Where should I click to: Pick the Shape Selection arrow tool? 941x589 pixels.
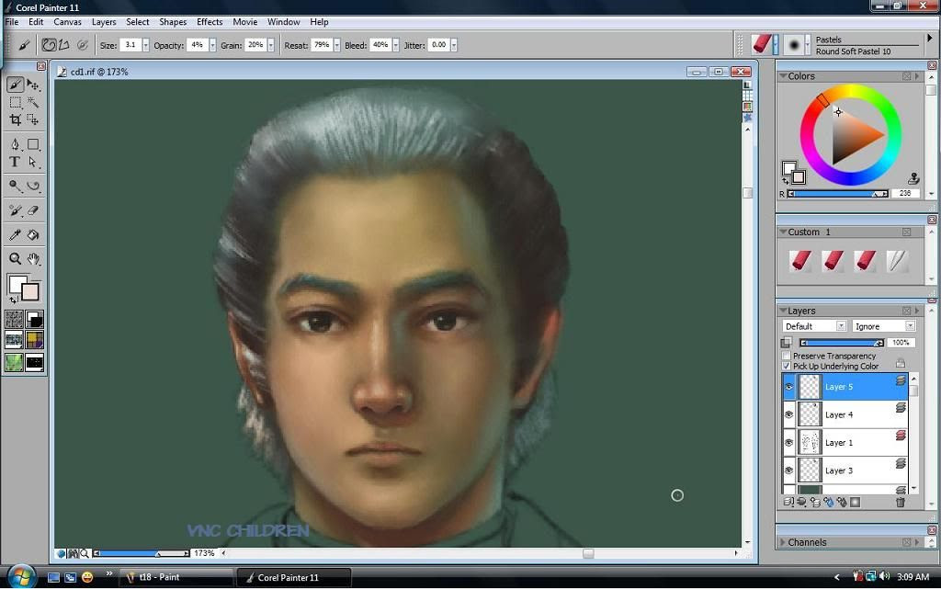(x=33, y=162)
